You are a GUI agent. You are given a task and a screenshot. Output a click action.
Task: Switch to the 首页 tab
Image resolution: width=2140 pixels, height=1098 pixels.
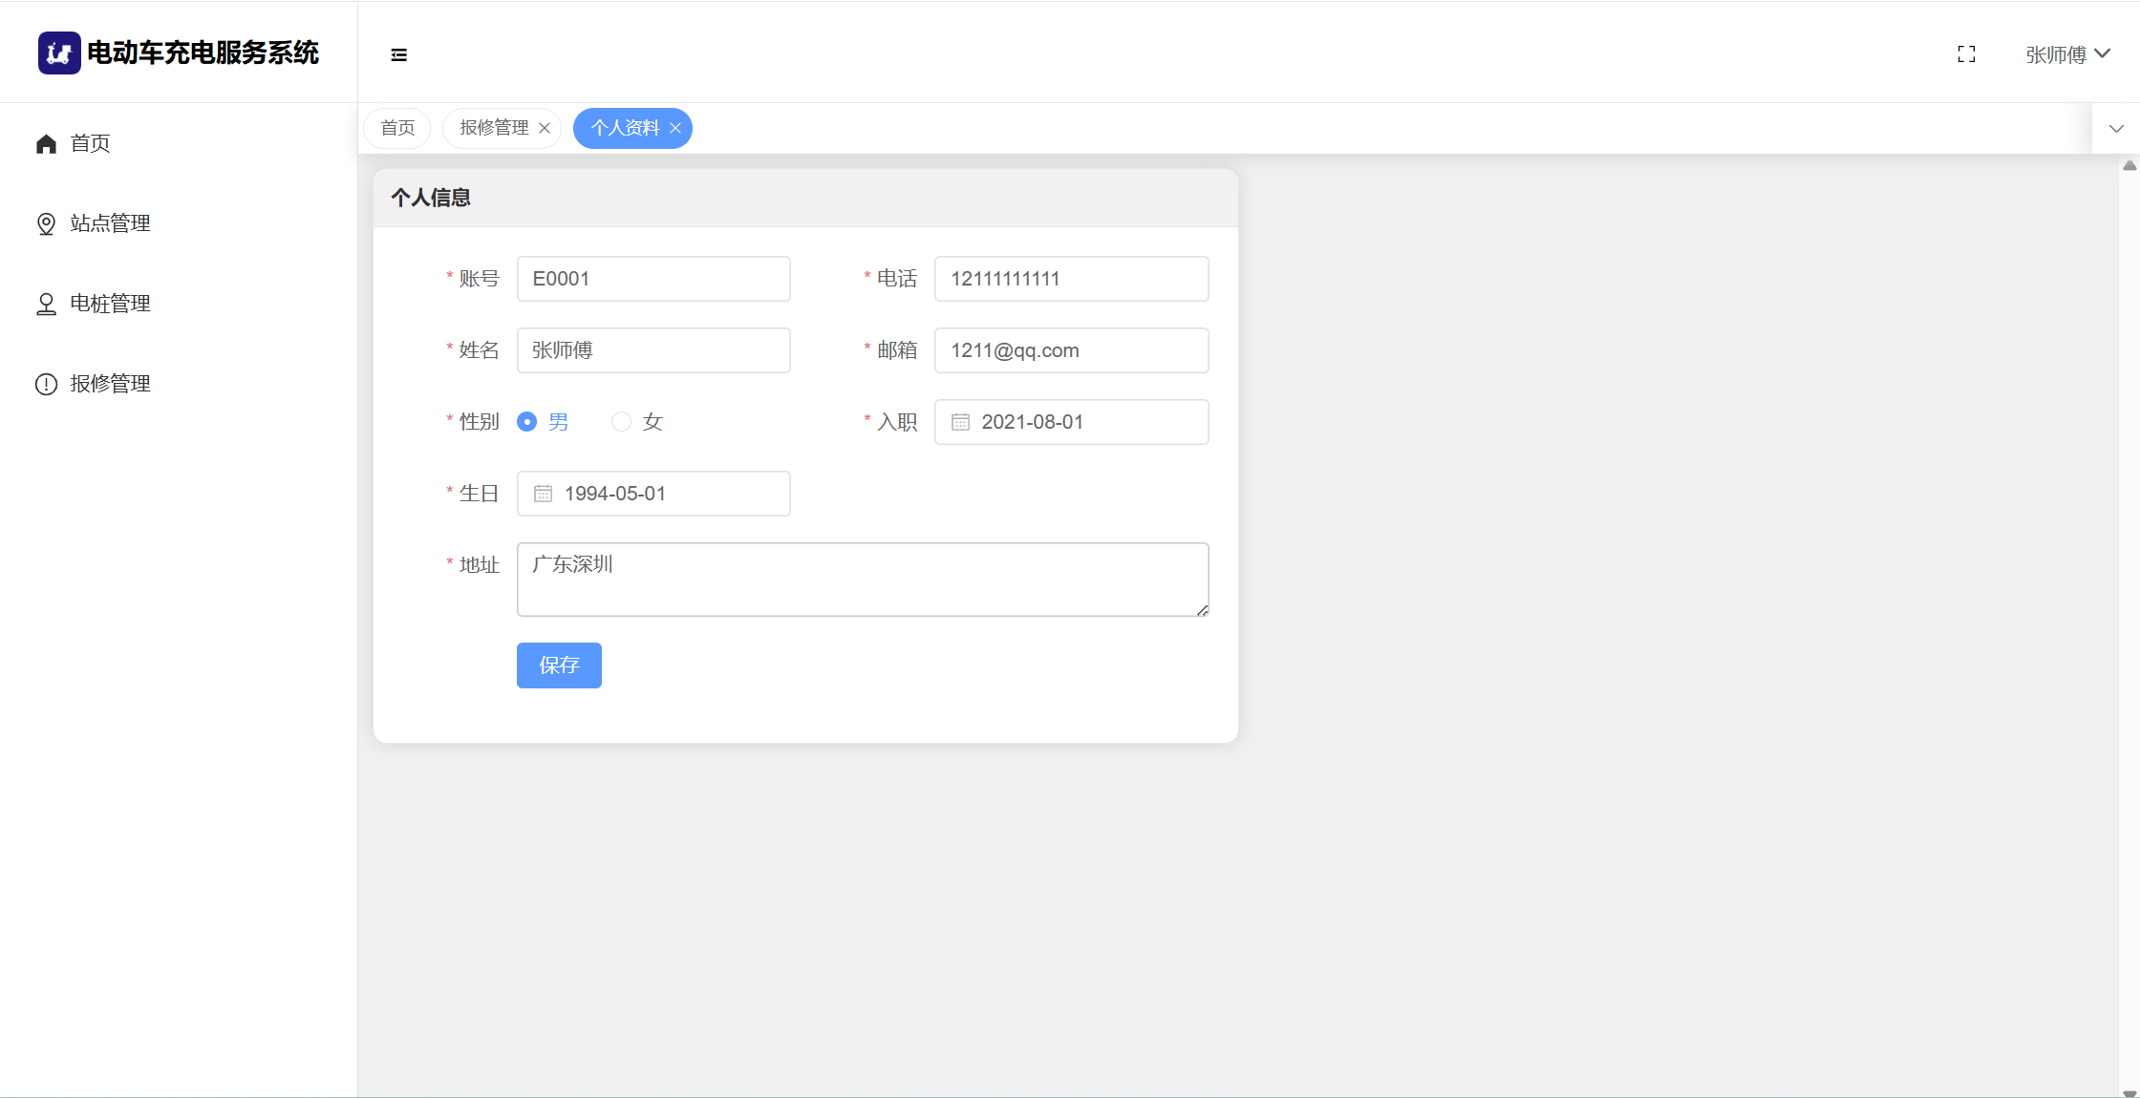(397, 128)
